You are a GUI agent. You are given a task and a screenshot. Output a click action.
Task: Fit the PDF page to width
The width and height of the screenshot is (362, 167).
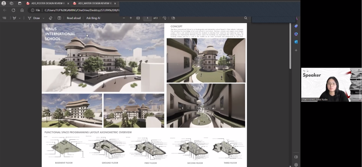pyautogui.click(x=138, y=18)
